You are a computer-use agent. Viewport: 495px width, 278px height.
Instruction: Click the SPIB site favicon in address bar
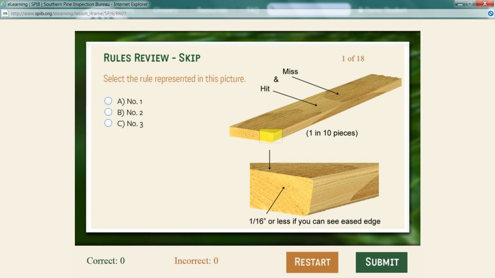coord(5,13)
